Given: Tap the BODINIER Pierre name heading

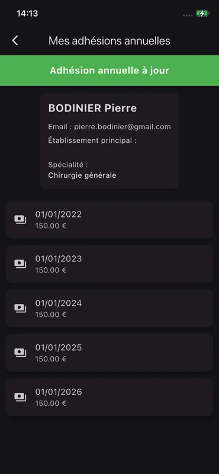Looking at the screenshot, I should pos(92,108).
